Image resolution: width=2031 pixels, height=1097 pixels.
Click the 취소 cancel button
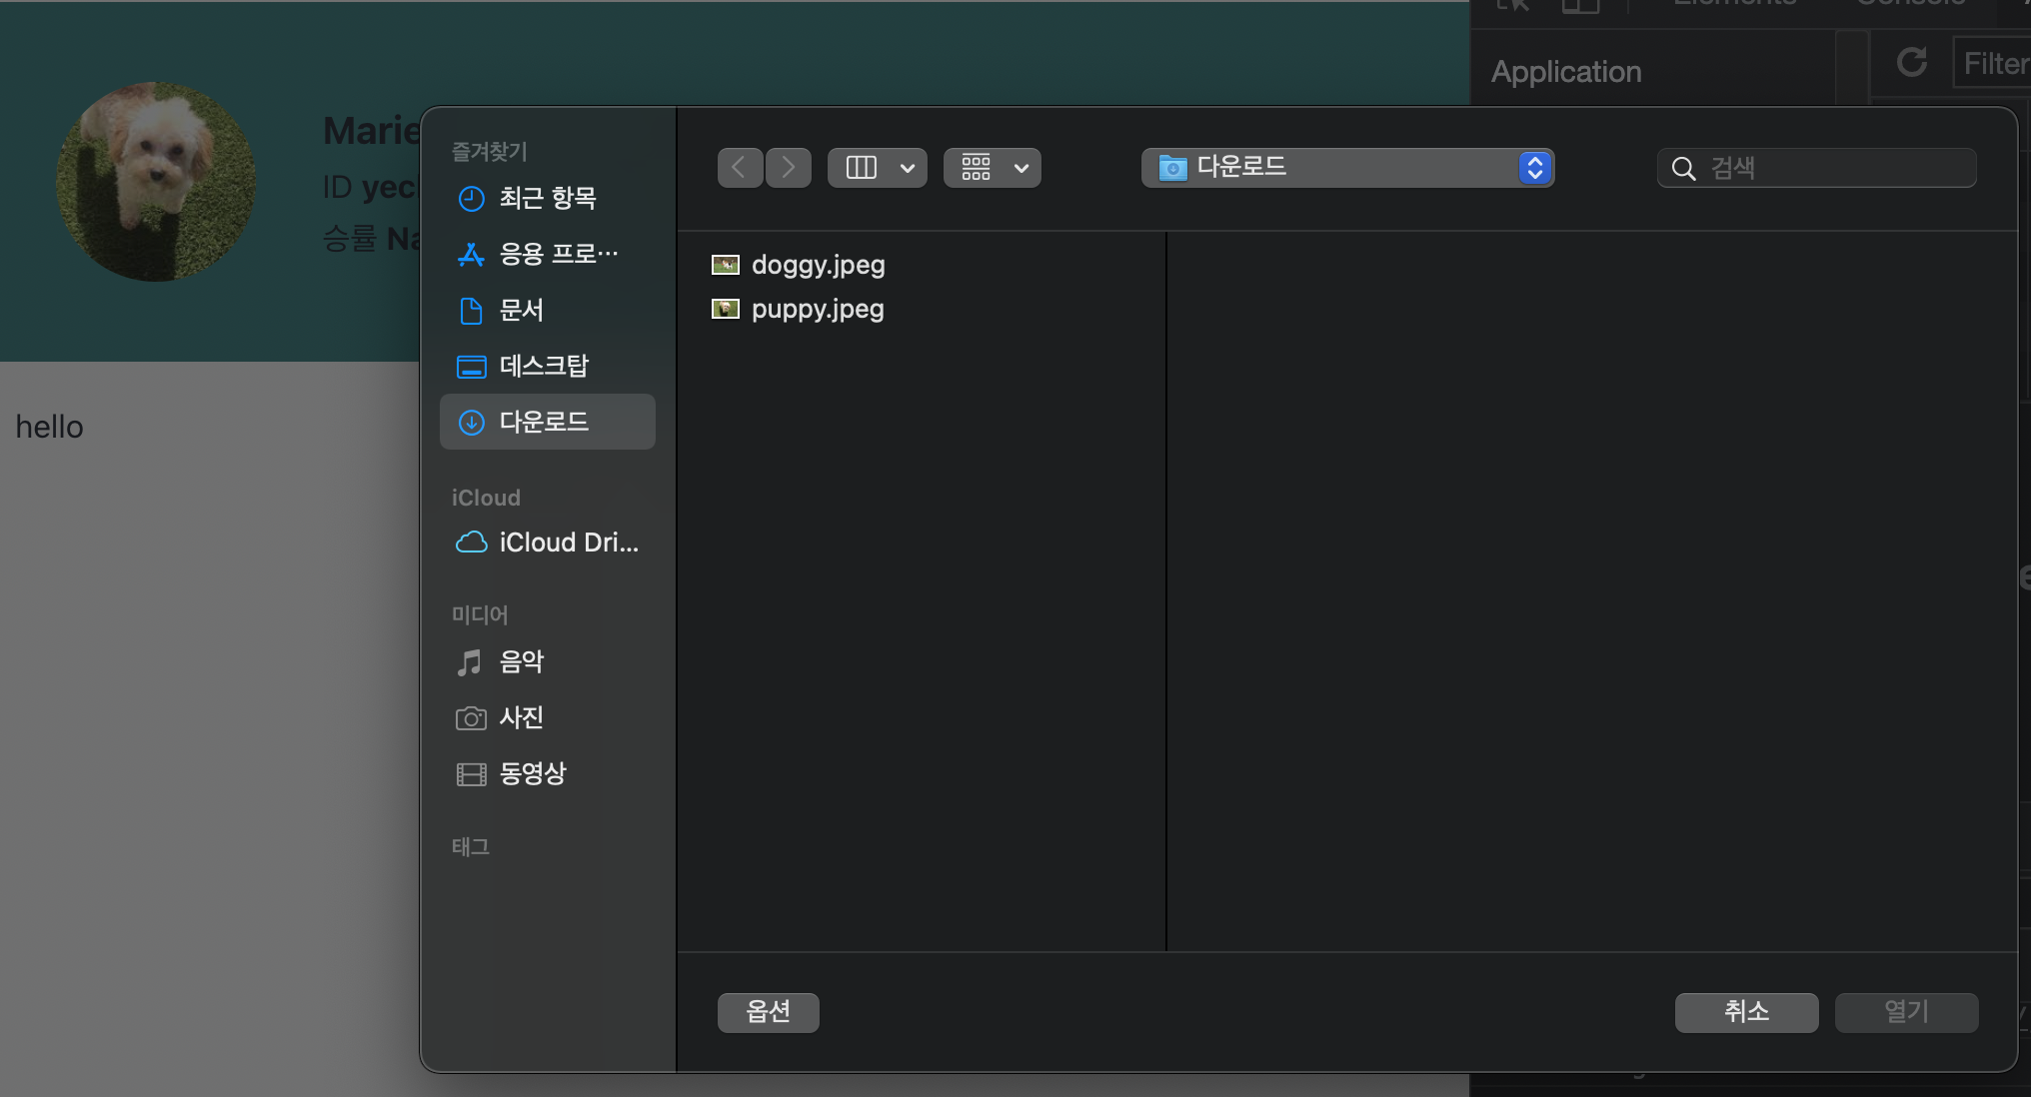(x=1746, y=1012)
